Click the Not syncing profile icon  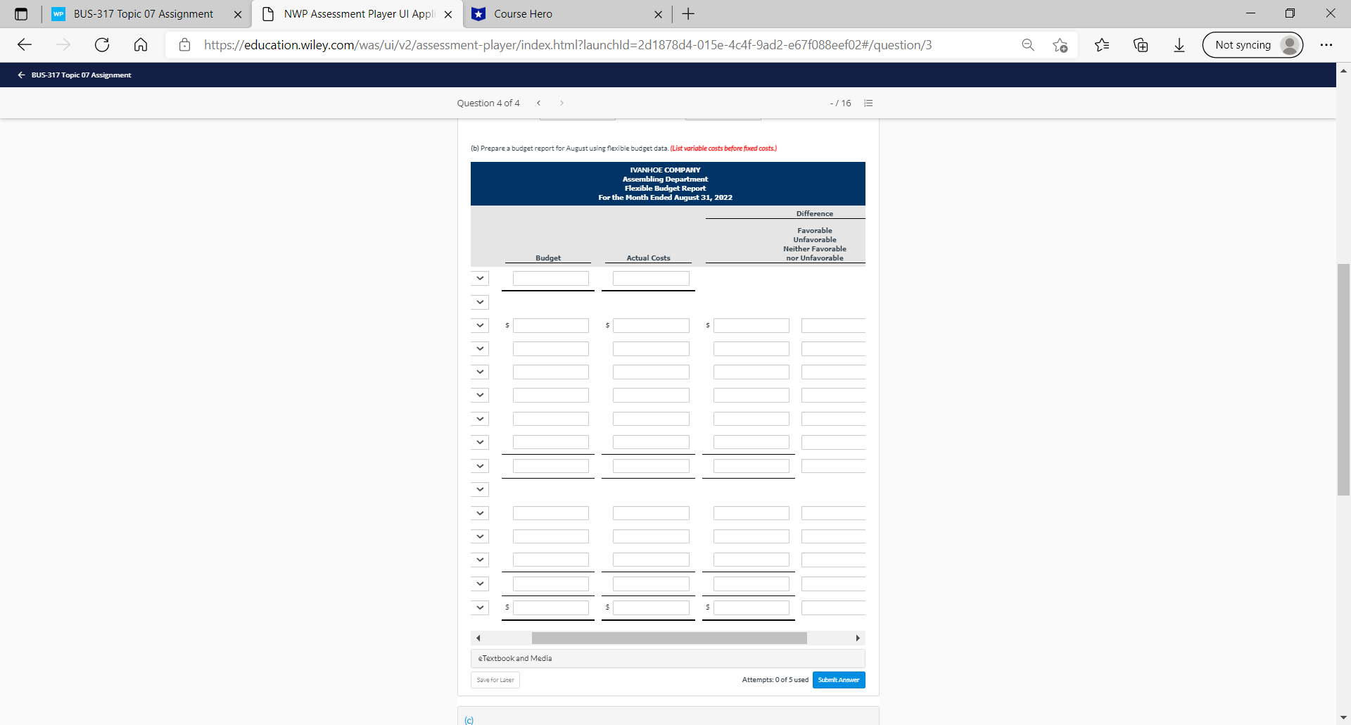pos(1252,44)
